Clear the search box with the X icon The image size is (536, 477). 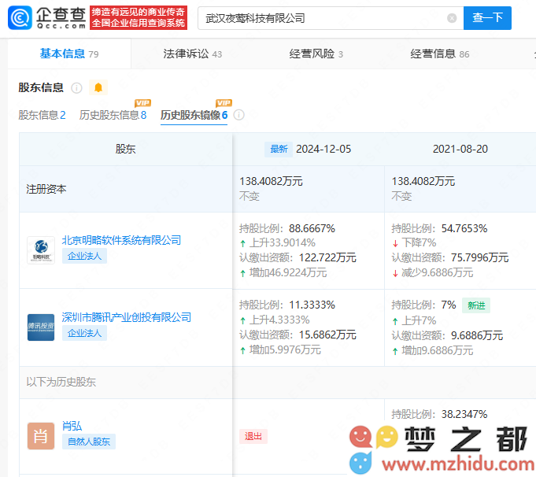tap(452, 18)
